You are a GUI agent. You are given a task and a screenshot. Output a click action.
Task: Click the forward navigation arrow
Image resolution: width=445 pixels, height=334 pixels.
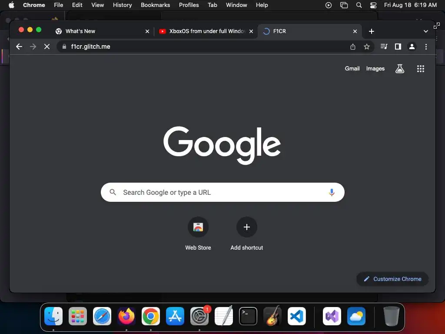pos(33,47)
